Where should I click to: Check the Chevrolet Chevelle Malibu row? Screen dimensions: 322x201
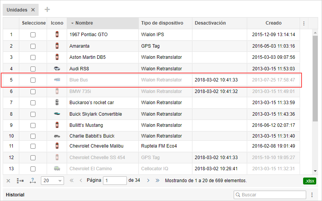(33, 146)
